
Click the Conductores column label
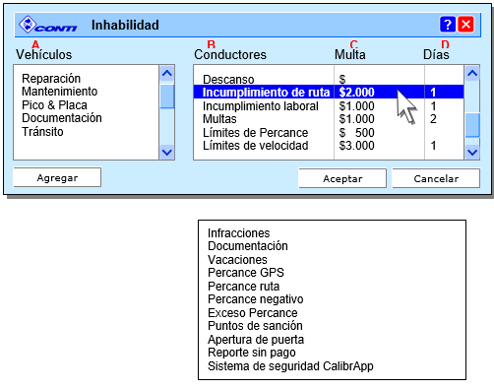pos(230,54)
